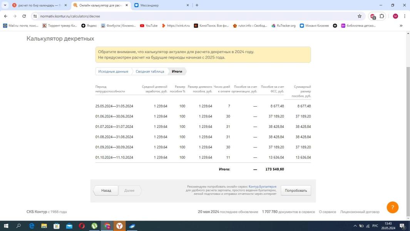Open the Chrome profile avatar M
This screenshot has width=410, height=231.
395,16
